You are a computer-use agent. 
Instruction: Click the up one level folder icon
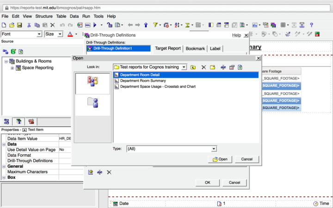point(193,67)
